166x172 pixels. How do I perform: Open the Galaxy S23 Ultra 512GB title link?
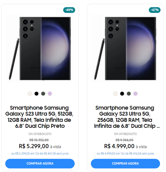pyautogui.click(x=40, y=117)
